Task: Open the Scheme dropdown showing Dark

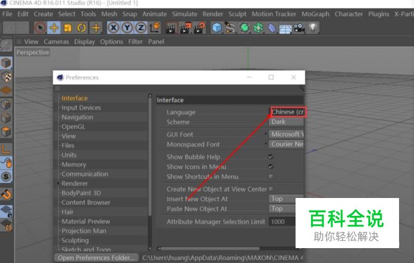Action: [x=287, y=122]
